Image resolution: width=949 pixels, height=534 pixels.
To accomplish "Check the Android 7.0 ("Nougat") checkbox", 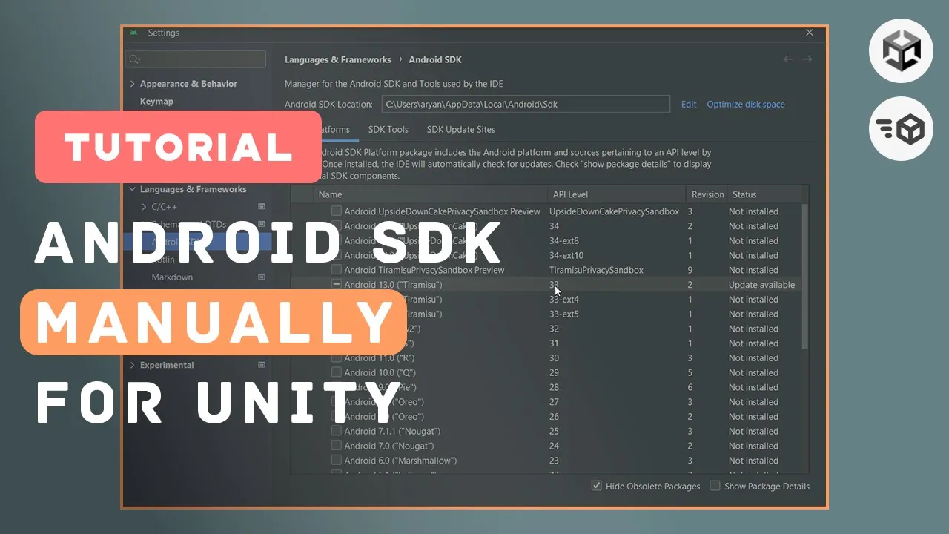I will click(337, 446).
